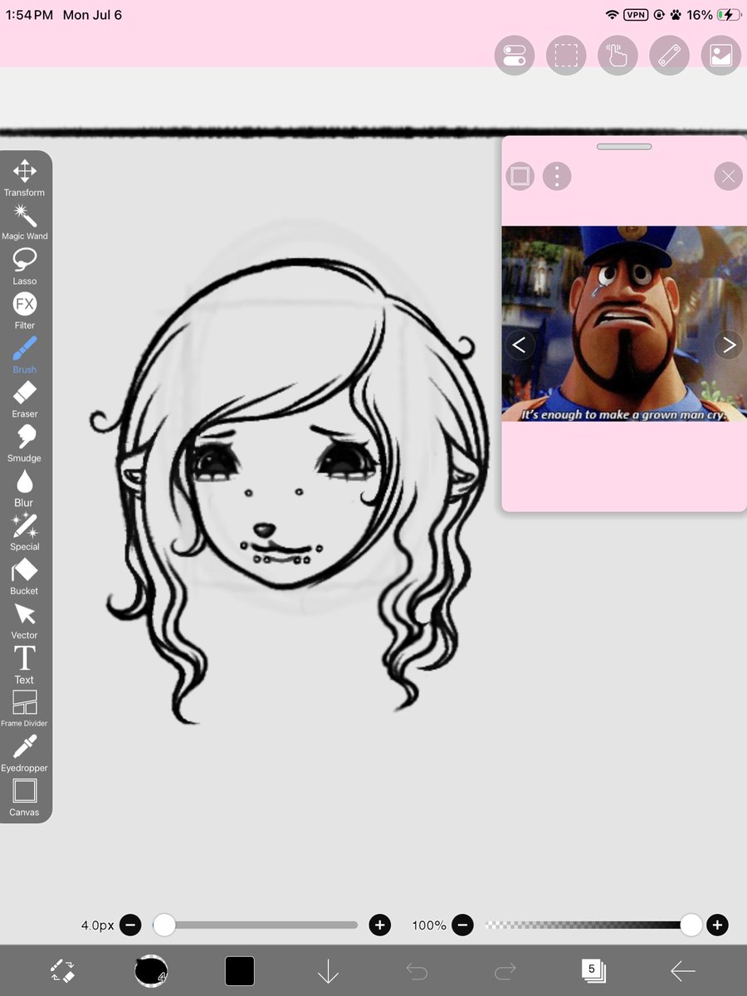
Task: Undo the last stroke
Action: coord(417,970)
